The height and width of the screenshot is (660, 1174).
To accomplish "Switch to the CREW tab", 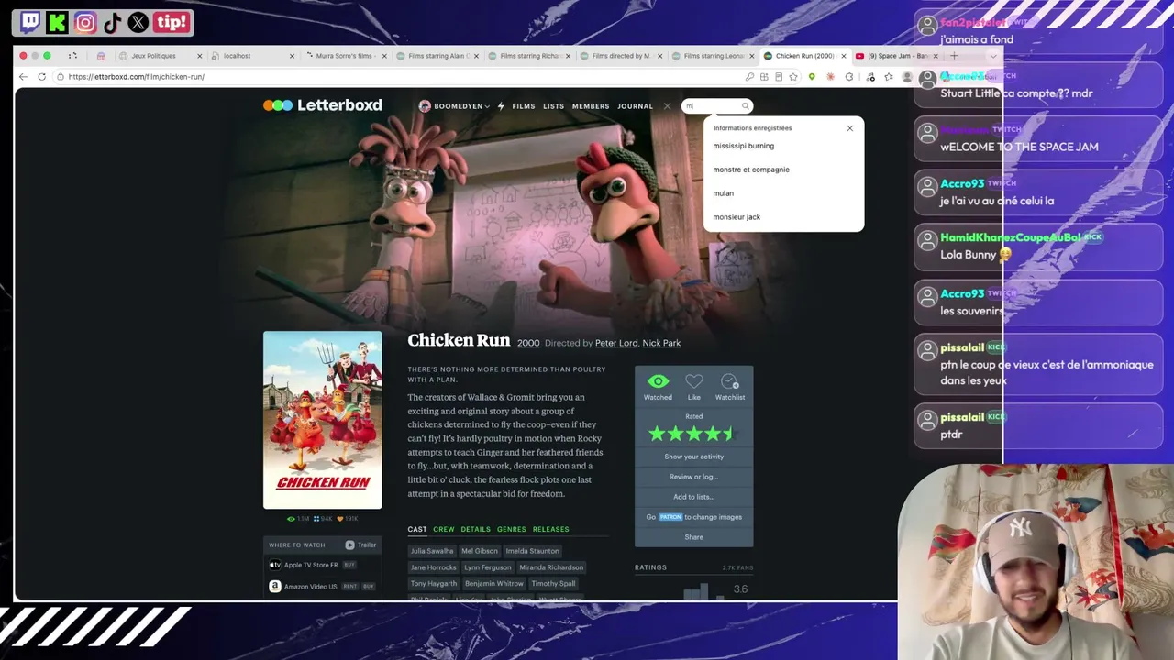I will click(444, 529).
